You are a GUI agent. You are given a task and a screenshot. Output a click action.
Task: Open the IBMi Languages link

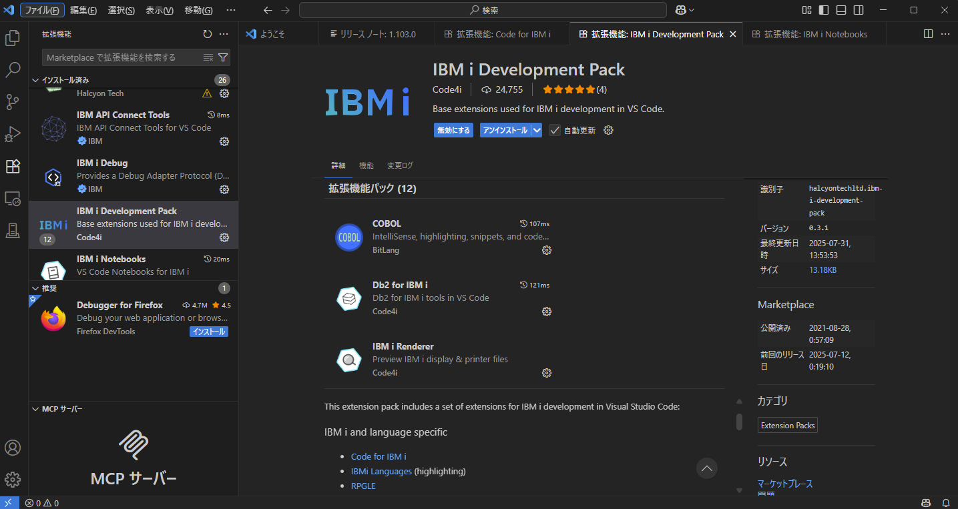(x=381, y=471)
